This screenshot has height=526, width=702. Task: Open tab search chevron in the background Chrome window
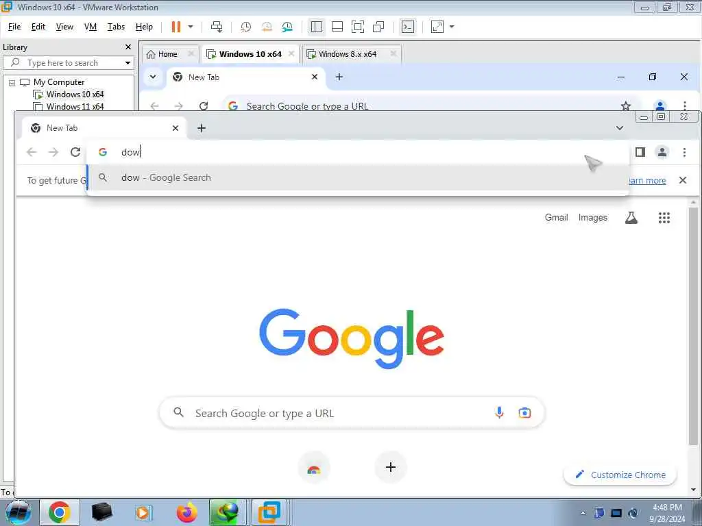[x=153, y=77]
